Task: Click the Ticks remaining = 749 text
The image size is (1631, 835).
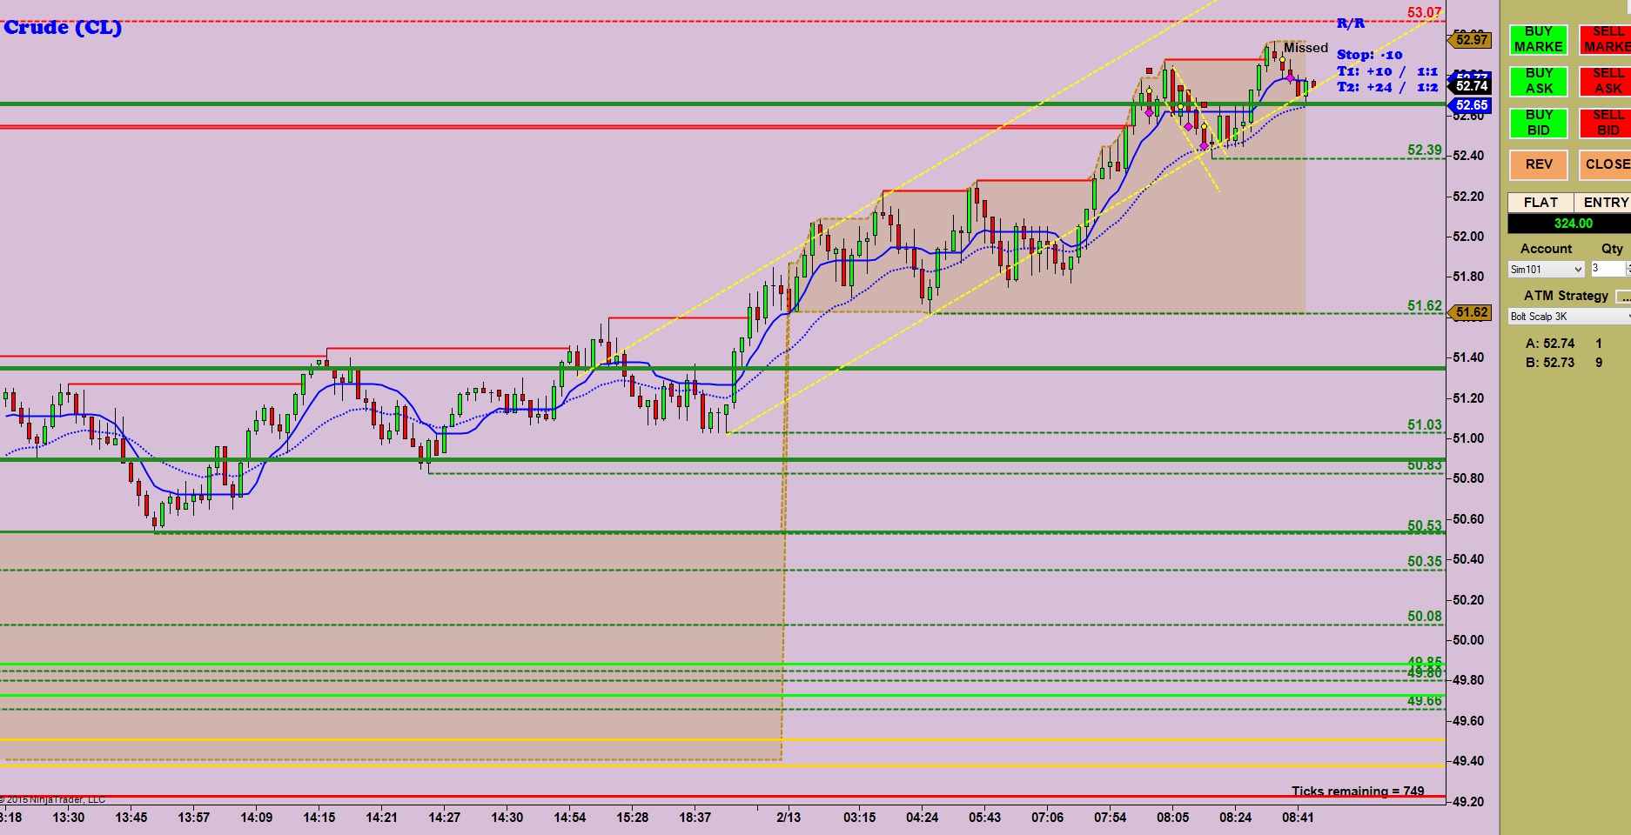Action: [1358, 791]
